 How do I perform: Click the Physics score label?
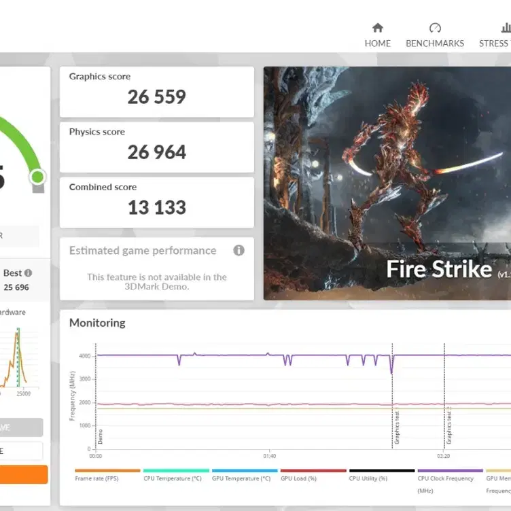pos(96,132)
